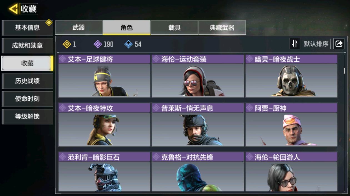Switch to the 武器 tab

(79, 27)
